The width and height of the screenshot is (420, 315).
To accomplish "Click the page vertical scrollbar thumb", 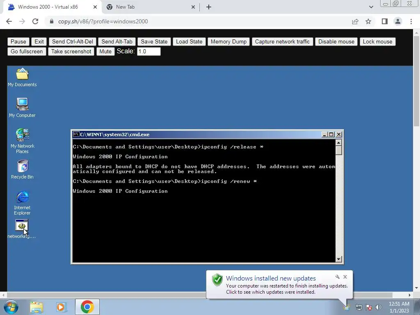I will coord(416,80).
